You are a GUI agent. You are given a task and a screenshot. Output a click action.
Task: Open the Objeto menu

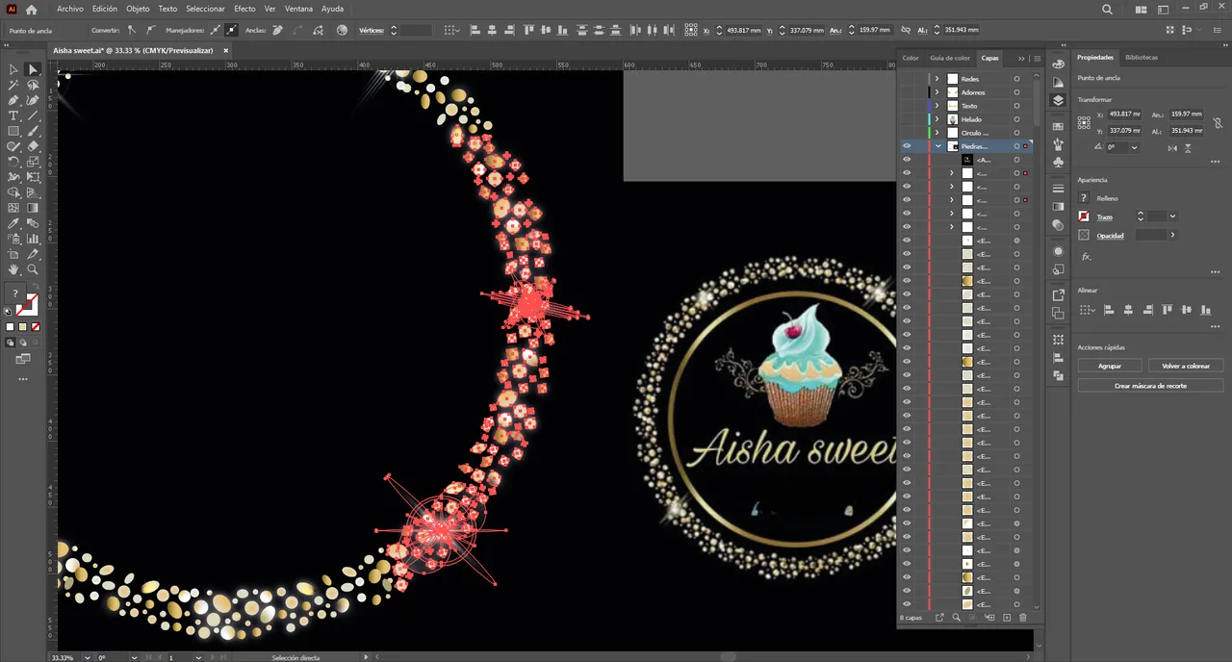point(138,9)
